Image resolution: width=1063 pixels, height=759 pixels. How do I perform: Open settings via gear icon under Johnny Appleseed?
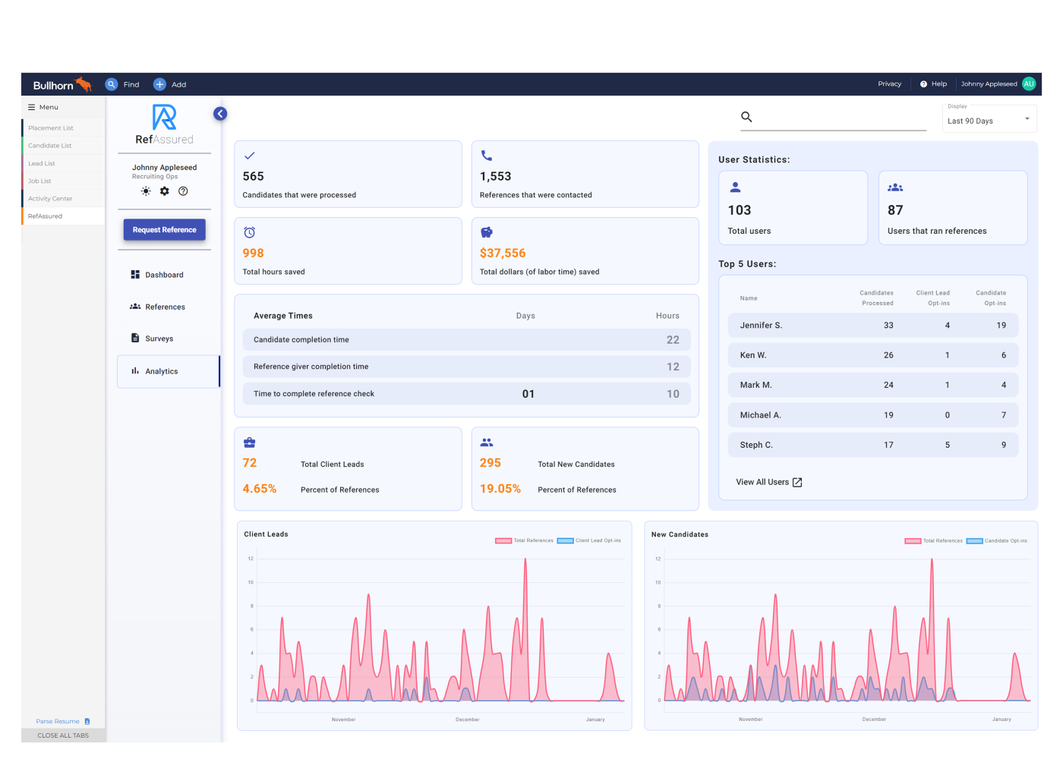(165, 191)
